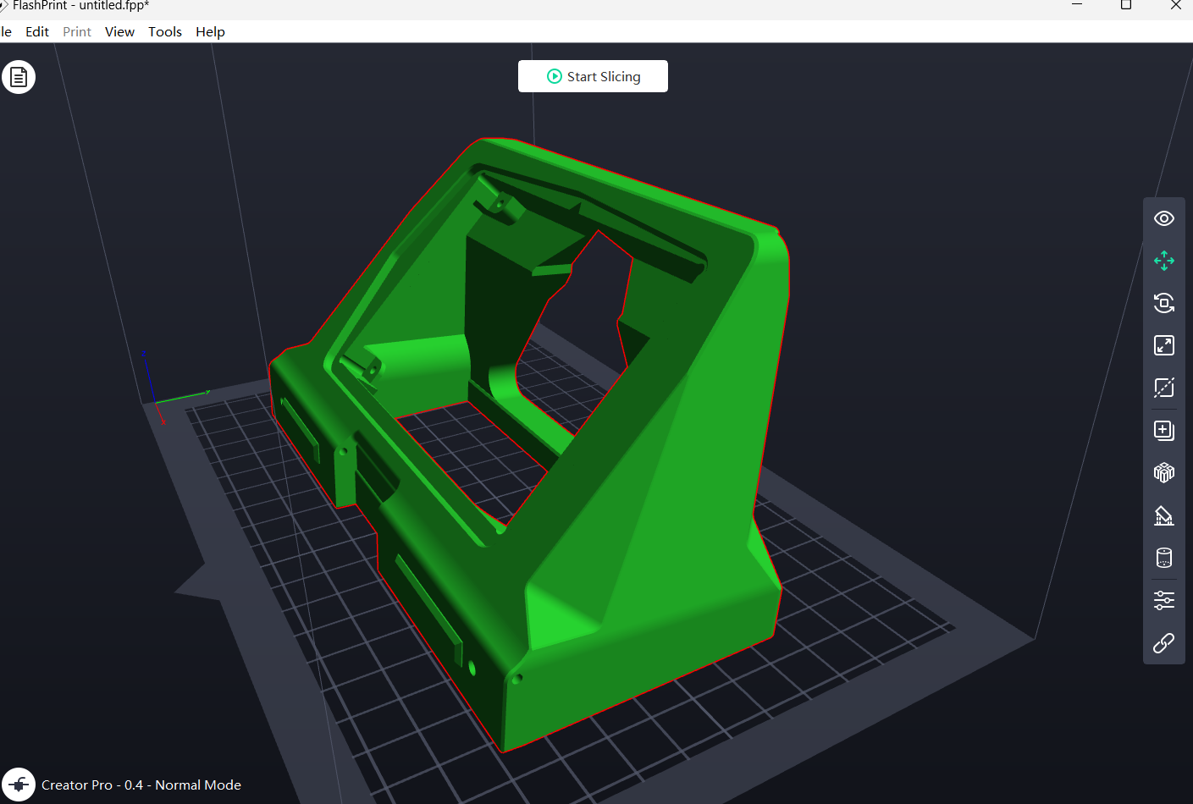Select the Scale tool
This screenshot has height=804, width=1193.
(1164, 345)
